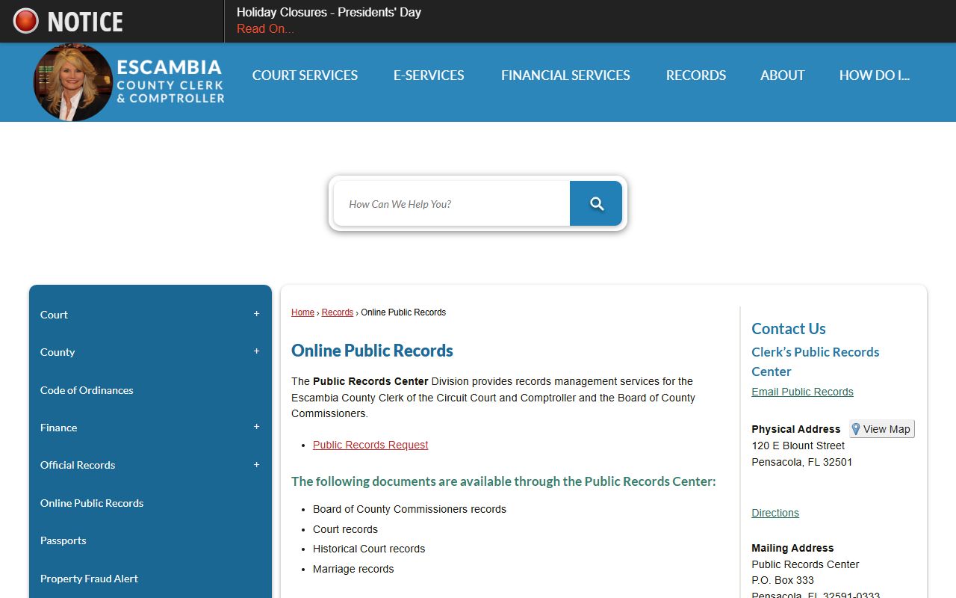
Task: Go to Records breadcrumb link
Action: [338, 312]
